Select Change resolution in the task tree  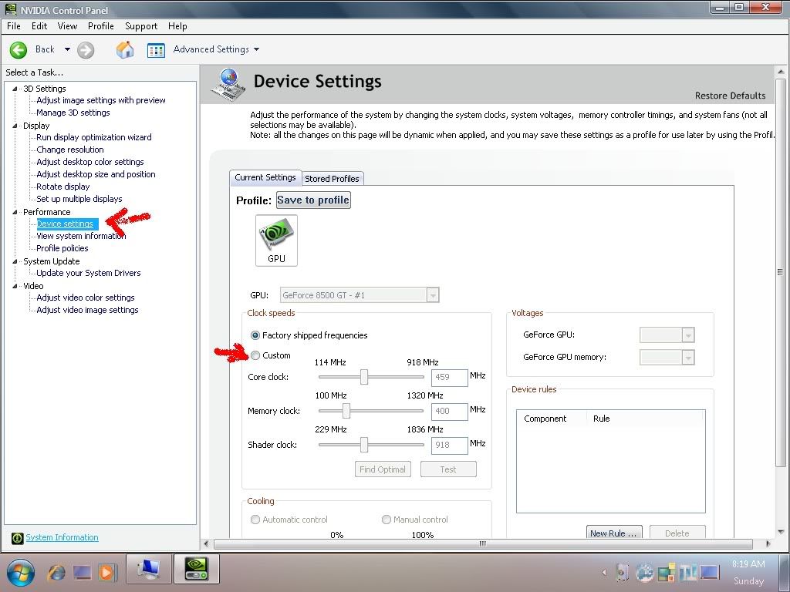[x=70, y=150]
